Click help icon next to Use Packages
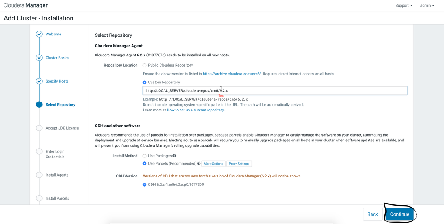The image size is (444, 224). coord(174,156)
